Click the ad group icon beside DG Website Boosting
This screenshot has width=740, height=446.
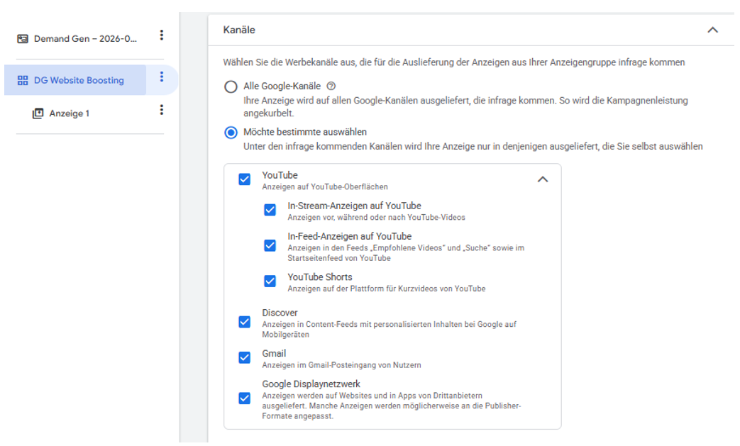coord(22,80)
